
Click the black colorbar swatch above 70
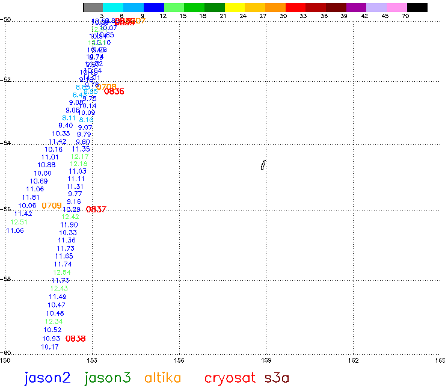417,8
